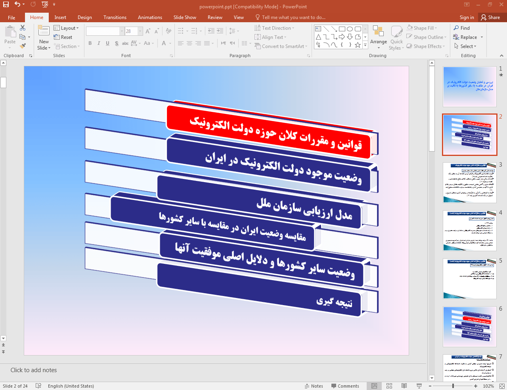
Task: Click the Save icon in title bar
Action: [x=6, y=4]
